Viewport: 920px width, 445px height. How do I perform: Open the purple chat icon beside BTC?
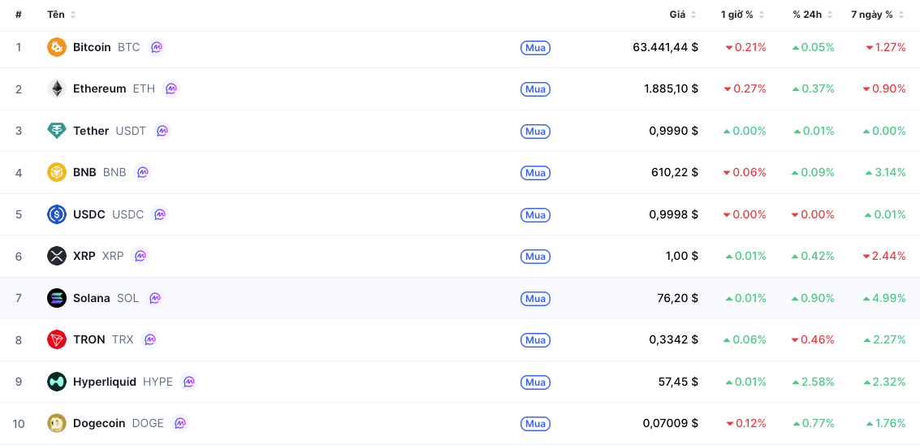point(156,47)
